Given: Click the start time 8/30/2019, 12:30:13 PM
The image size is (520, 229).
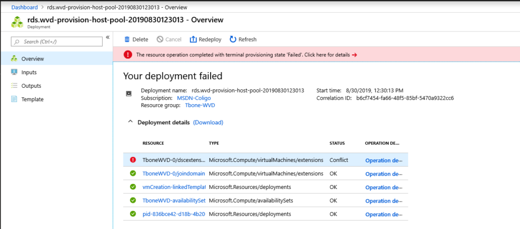Looking at the screenshot, I should pyautogui.click(x=375, y=90).
